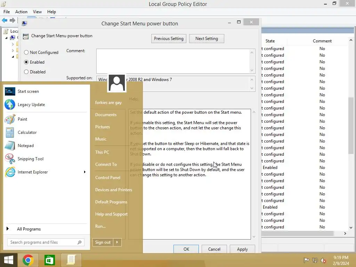Click the Comment column header
Viewport: 356px width, 267px height.
click(x=322, y=41)
